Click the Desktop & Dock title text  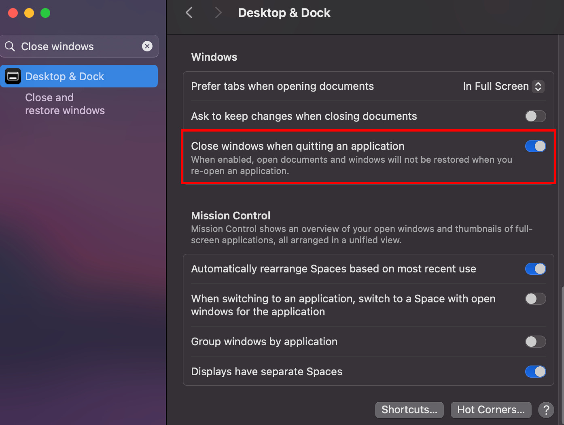[x=284, y=13]
